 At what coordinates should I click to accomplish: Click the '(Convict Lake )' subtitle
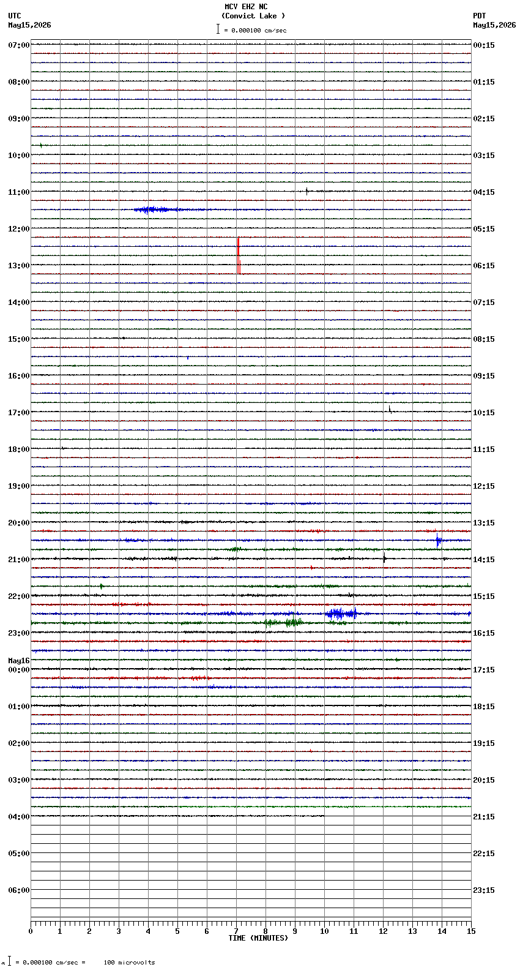coord(253,16)
